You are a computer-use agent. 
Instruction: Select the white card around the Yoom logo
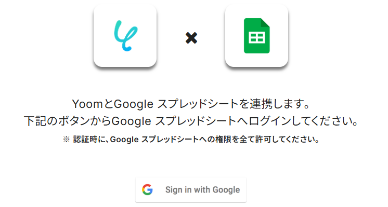point(125,35)
